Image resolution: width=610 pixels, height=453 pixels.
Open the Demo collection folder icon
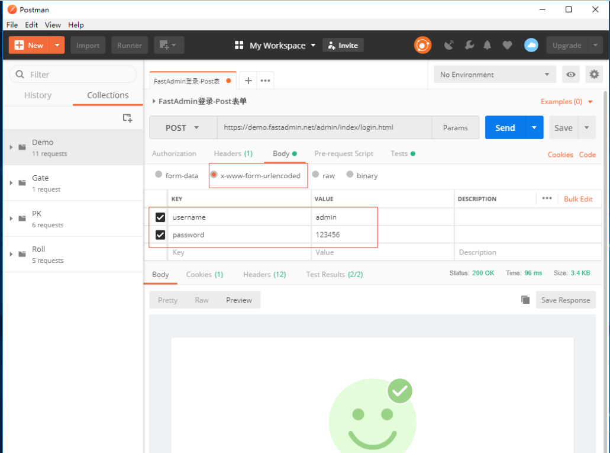(x=22, y=147)
